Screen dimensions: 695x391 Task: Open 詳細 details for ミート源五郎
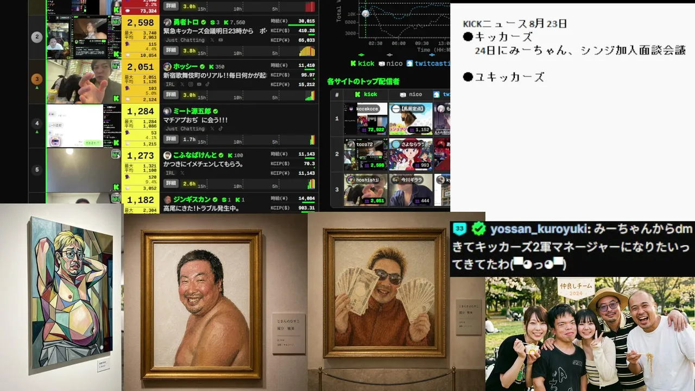[171, 140]
